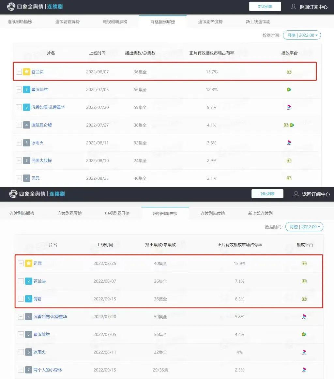Click user avatar icon in 2022.08 page header
The width and height of the screenshot is (334, 379).
pos(294,7)
